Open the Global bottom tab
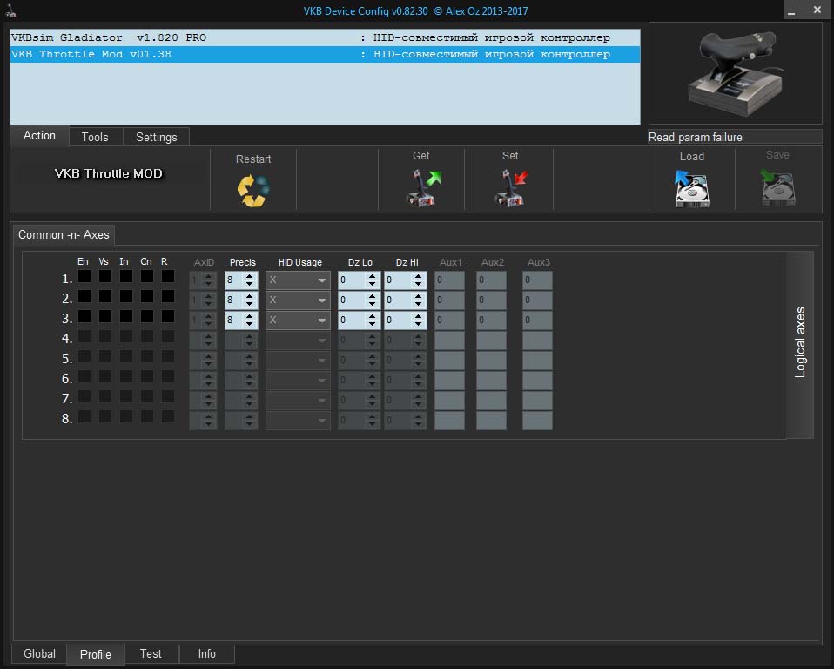Image resolution: width=834 pixels, height=669 pixels. coord(39,653)
